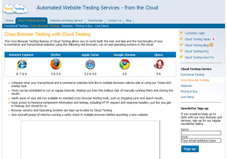
Task: Click the Google Chrome browser icon
Action: coord(124,64)
